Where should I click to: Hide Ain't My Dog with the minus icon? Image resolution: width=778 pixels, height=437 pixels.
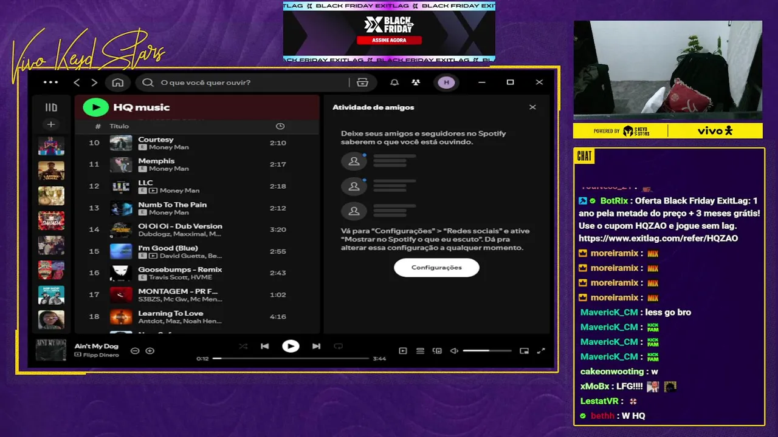coord(135,350)
